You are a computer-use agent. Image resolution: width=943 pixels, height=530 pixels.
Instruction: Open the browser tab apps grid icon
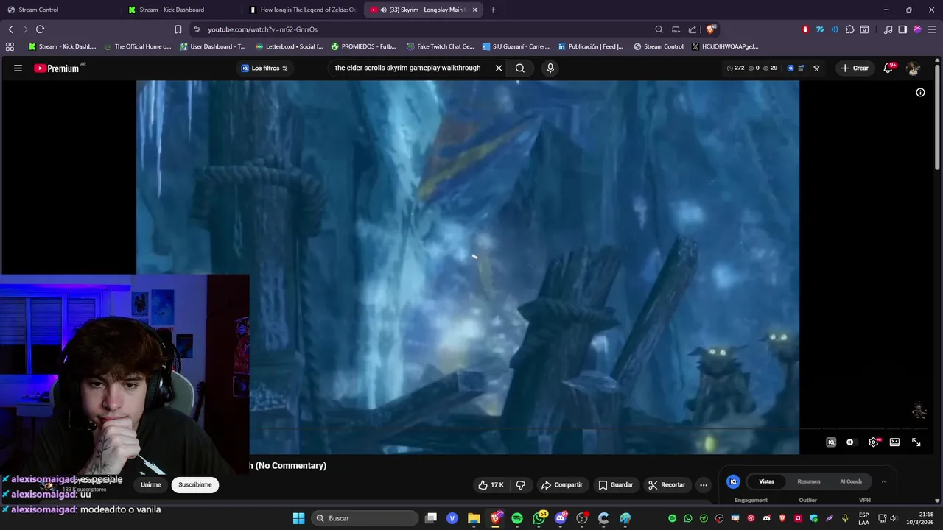click(x=10, y=46)
